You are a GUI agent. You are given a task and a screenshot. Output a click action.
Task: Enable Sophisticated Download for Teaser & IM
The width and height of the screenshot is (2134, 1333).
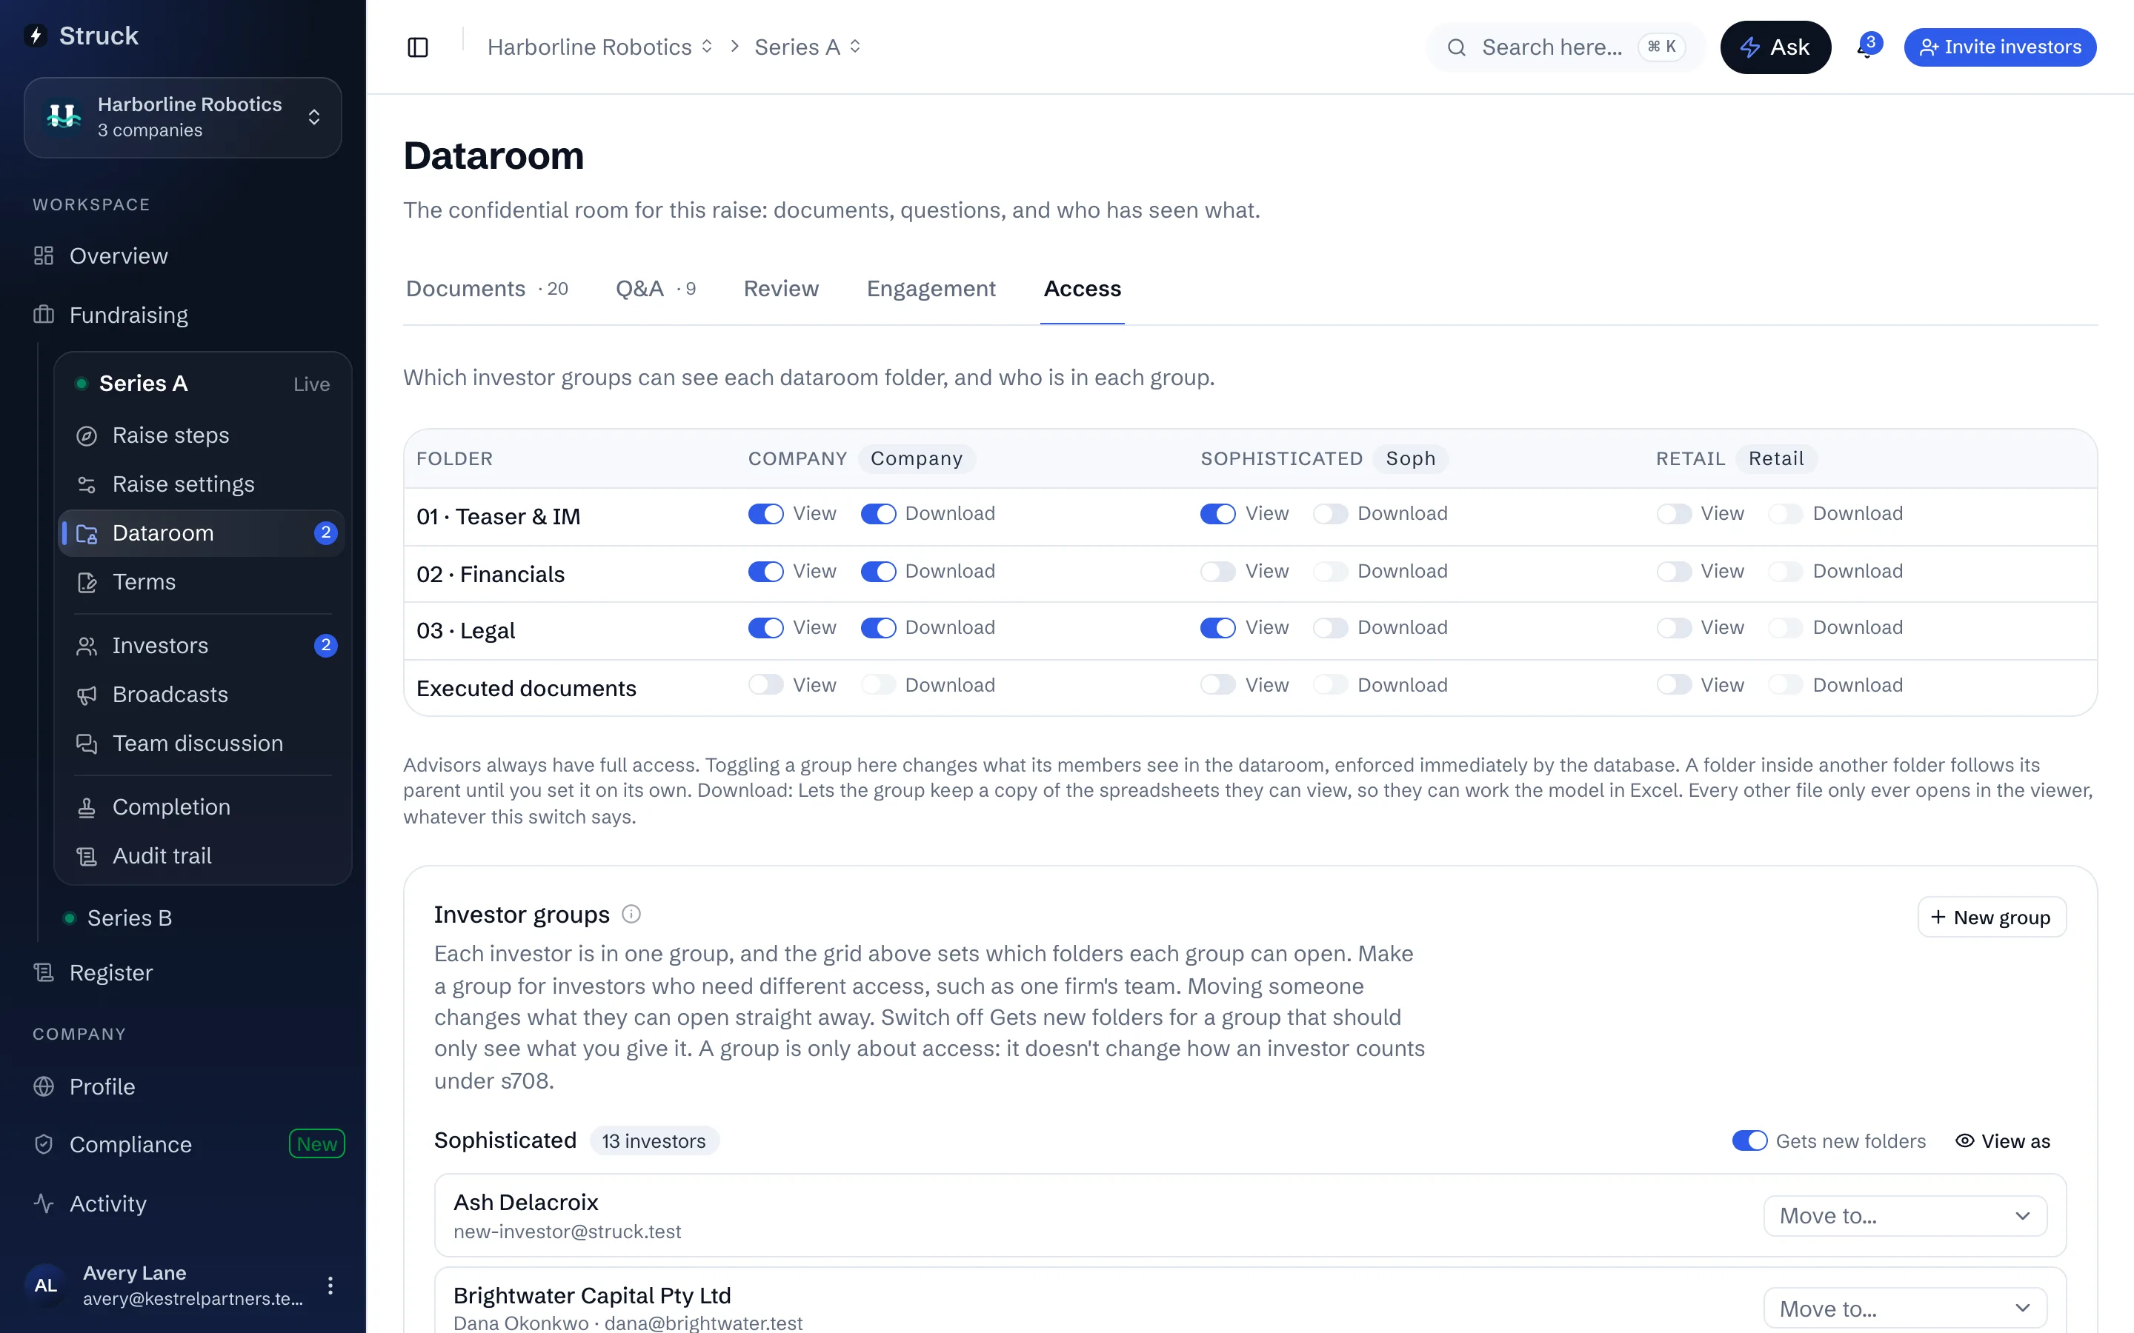click(x=1330, y=514)
